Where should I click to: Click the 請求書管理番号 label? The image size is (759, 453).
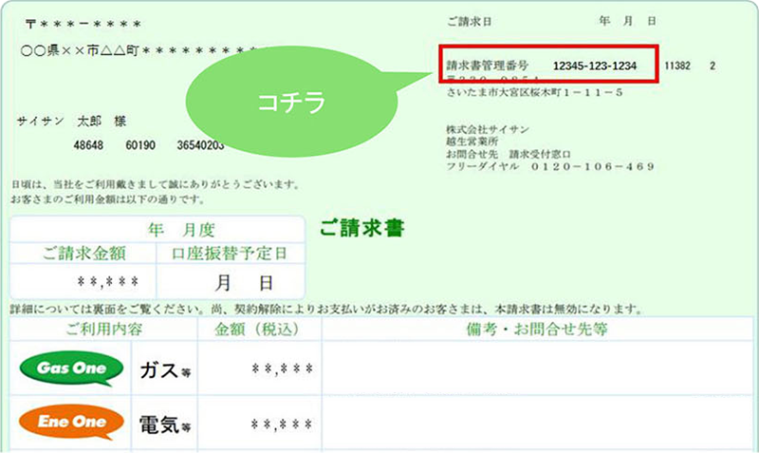click(x=487, y=66)
